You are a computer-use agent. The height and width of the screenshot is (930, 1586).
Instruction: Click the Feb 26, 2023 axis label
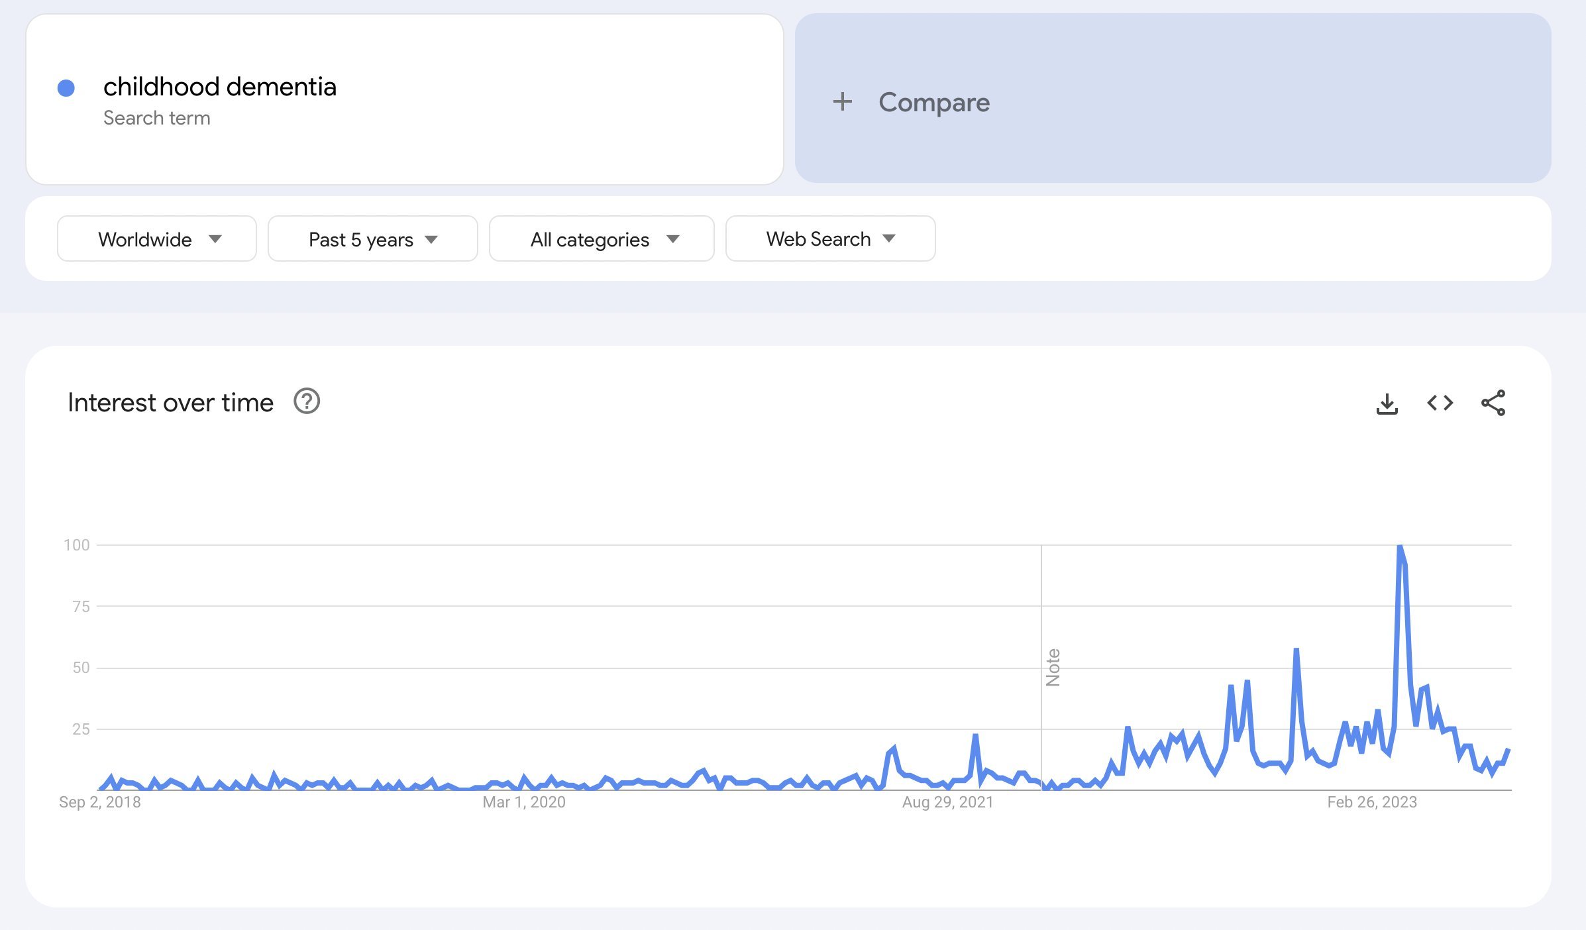click(1372, 802)
